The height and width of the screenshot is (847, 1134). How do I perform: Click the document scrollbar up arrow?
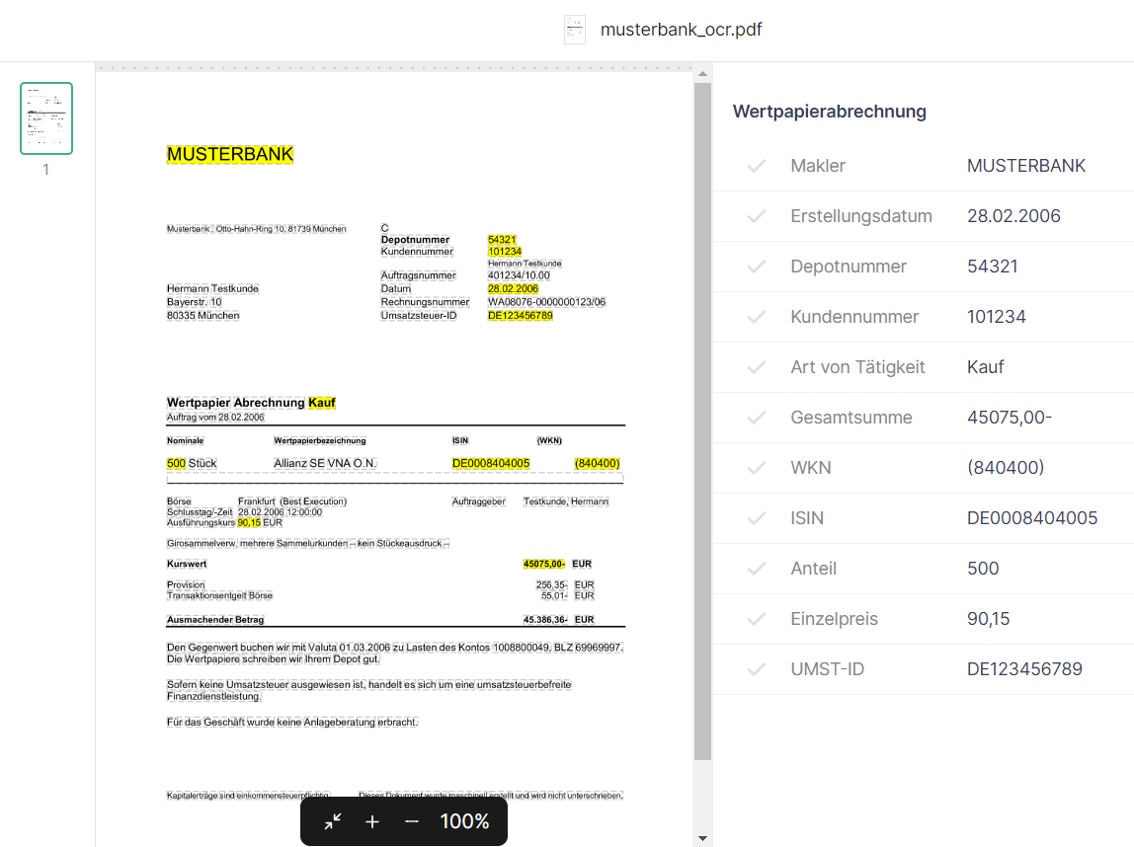(702, 74)
